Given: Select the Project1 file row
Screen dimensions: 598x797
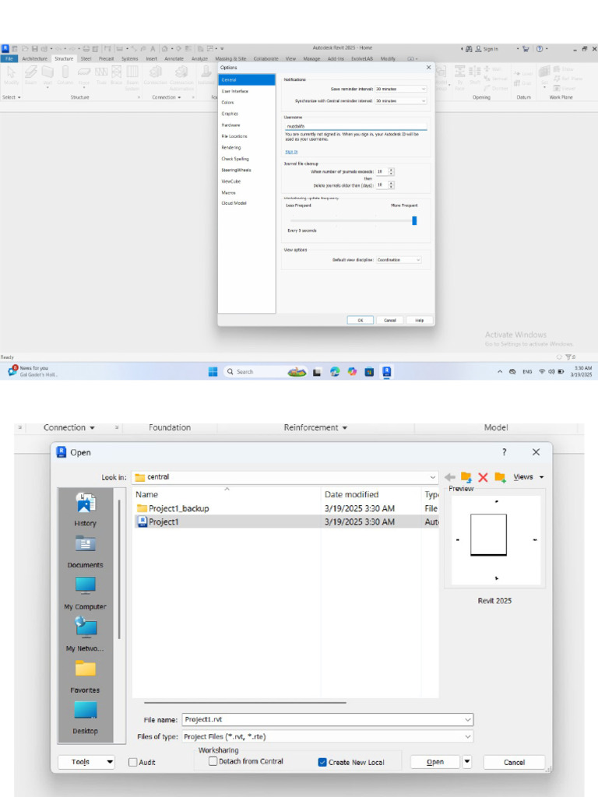Looking at the screenshot, I should tap(287, 522).
